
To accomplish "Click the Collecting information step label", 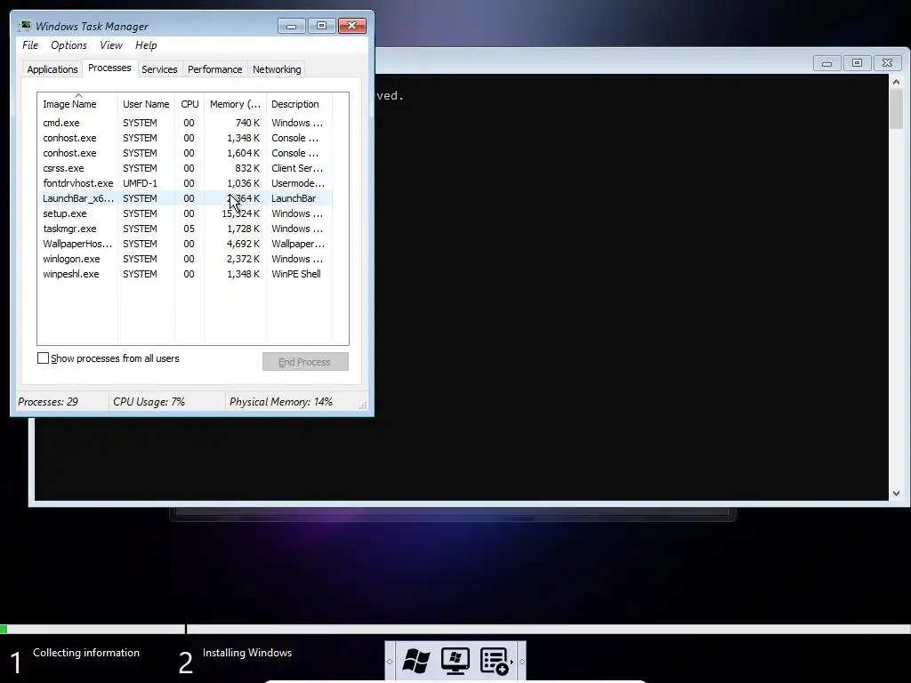I will click(x=86, y=653).
